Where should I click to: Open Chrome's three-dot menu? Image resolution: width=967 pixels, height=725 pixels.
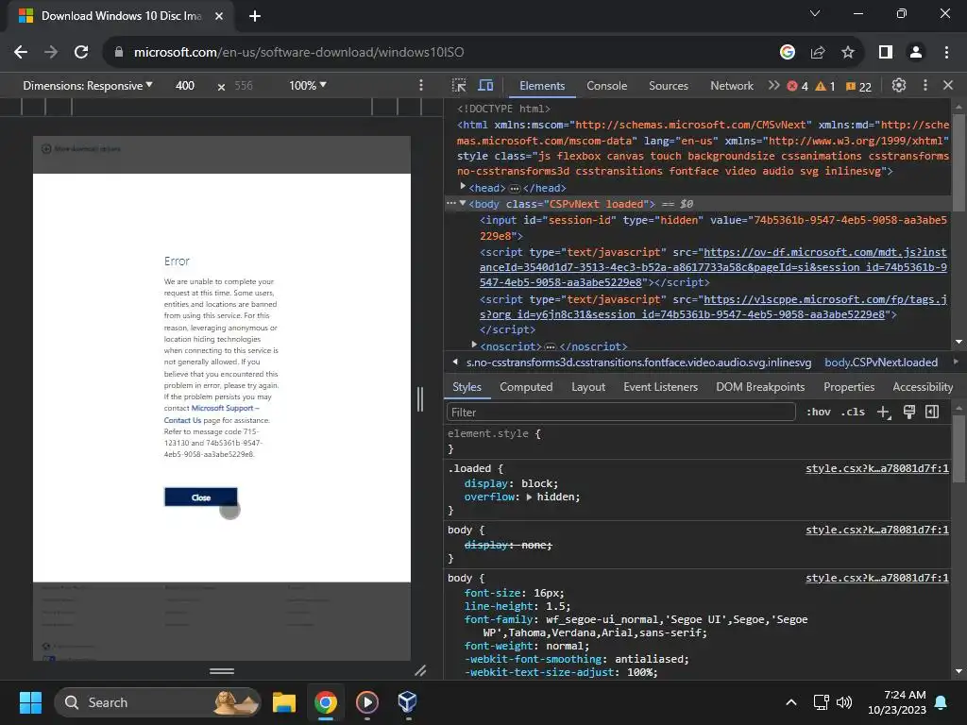click(946, 53)
